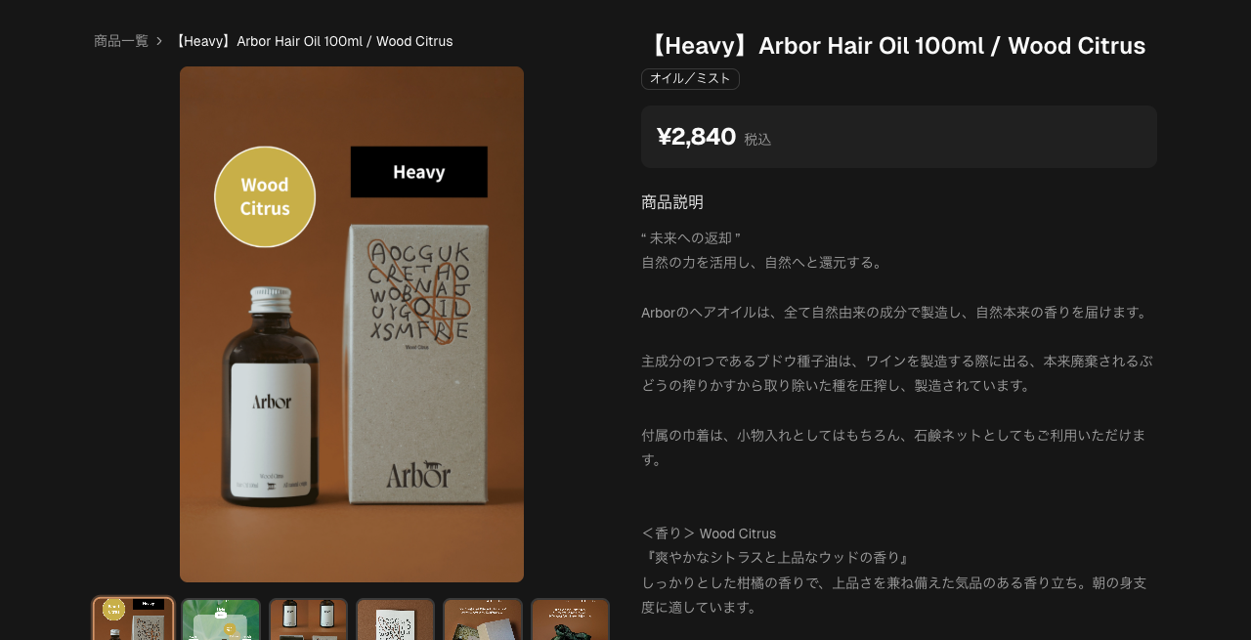Go back to 商品一覧 via breadcrumb
This screenshot has height=640, width=1251.
tap(121, 41)
